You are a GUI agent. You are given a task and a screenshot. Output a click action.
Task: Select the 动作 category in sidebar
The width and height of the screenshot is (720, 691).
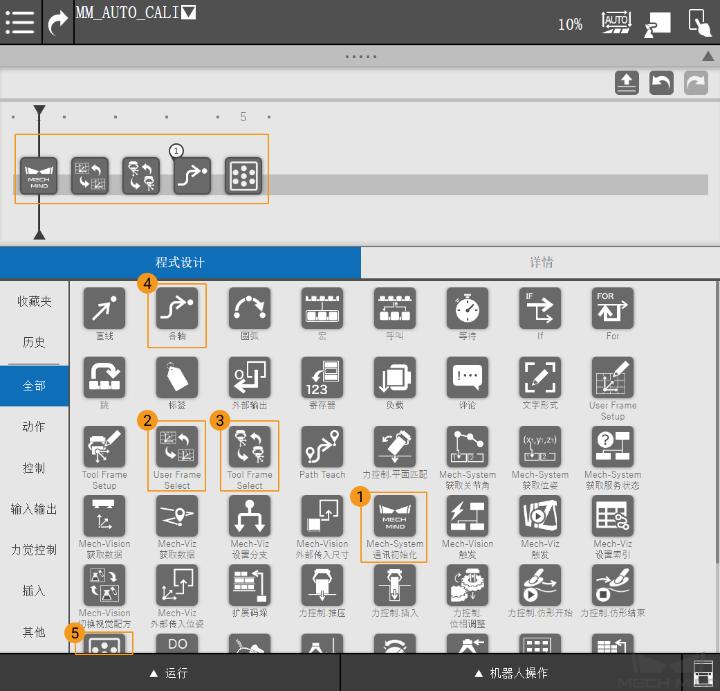(34, 427)
